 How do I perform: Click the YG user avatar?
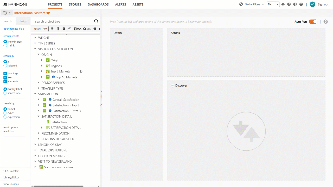click(x=312, y=4)
